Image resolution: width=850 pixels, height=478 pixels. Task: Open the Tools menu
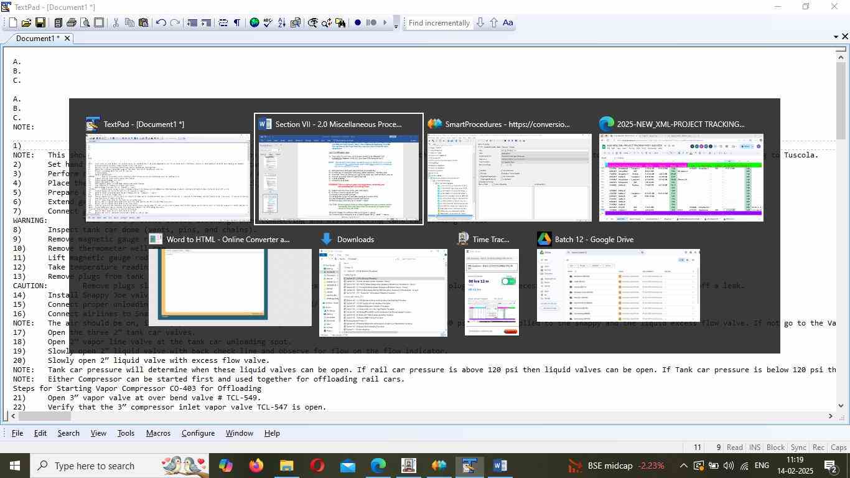[126, 433]
